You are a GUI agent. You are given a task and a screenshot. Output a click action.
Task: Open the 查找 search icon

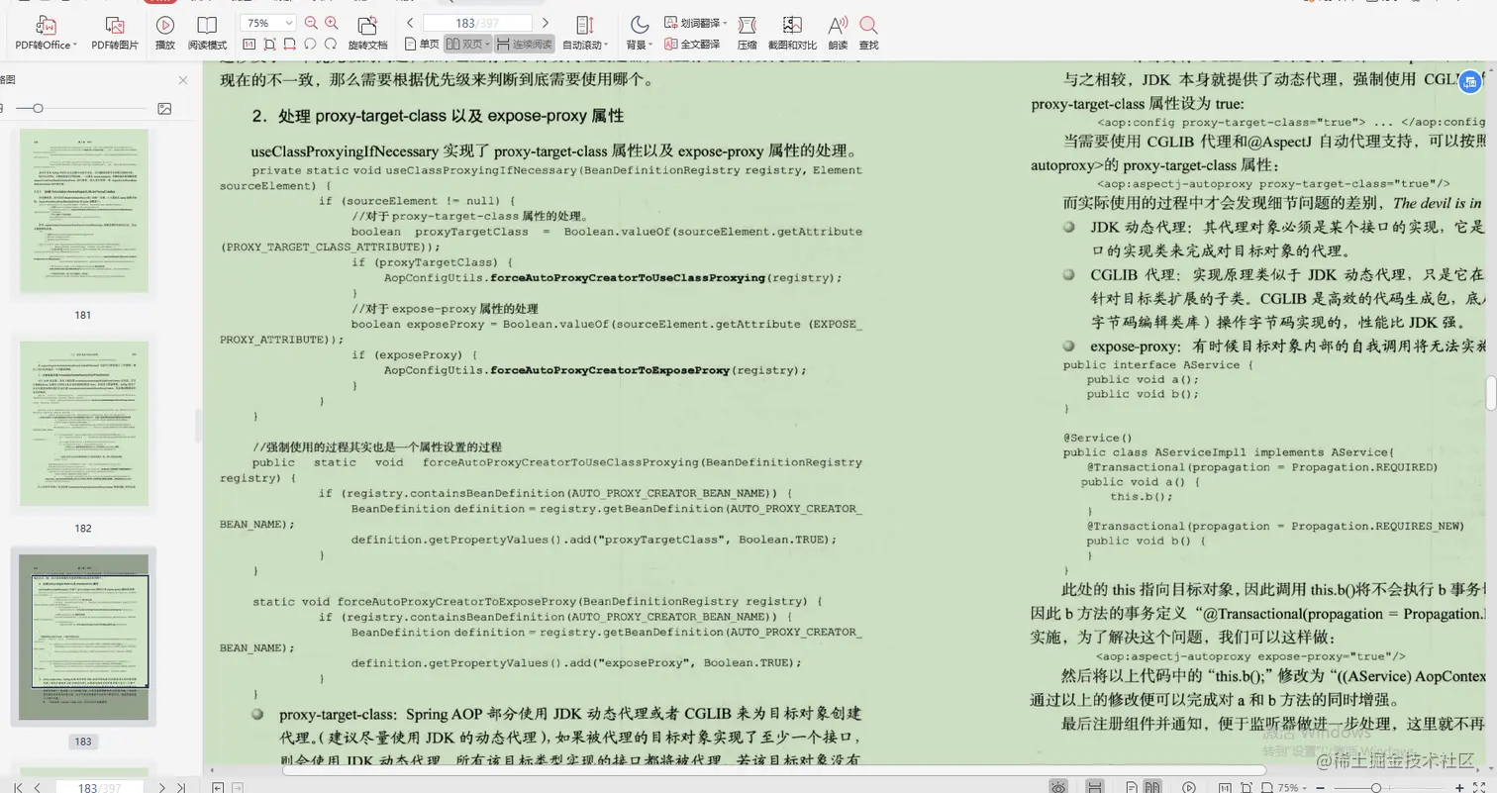point(868,31)
